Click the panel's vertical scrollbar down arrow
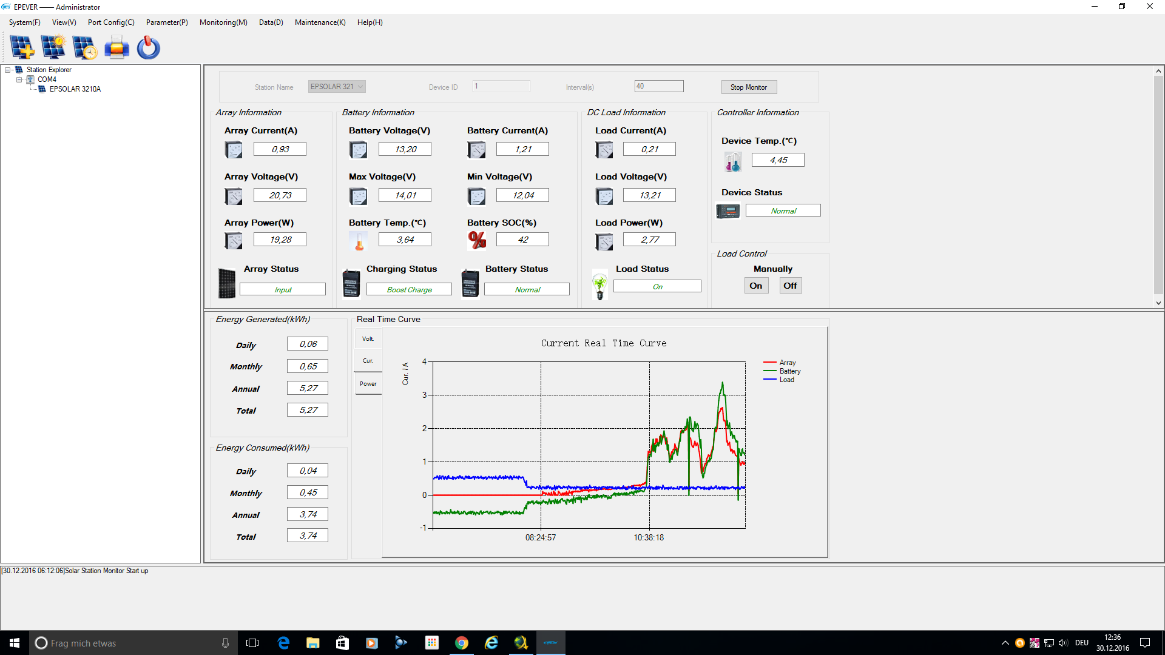This screenshot has height=655, width=1165. coord(1158,303)
